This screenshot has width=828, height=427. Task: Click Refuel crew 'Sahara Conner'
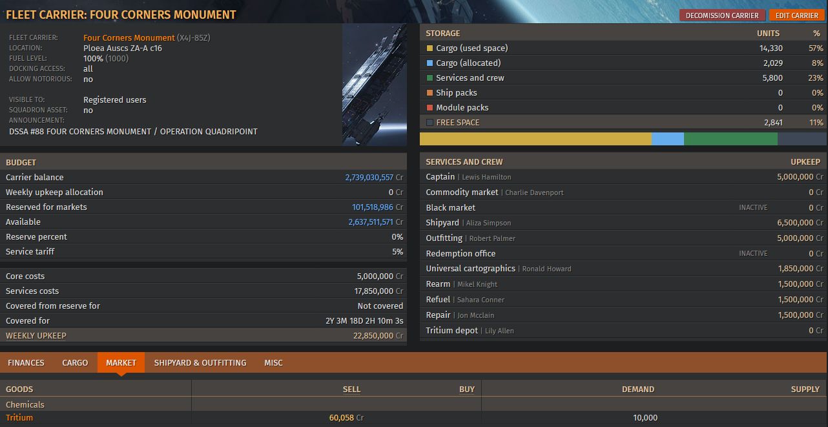[x=481, y=300]
